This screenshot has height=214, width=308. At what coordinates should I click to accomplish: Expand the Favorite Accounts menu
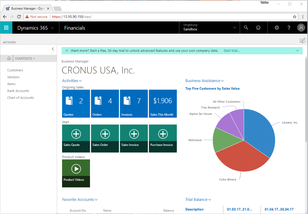pyautogui.click(x=80, y=199)
